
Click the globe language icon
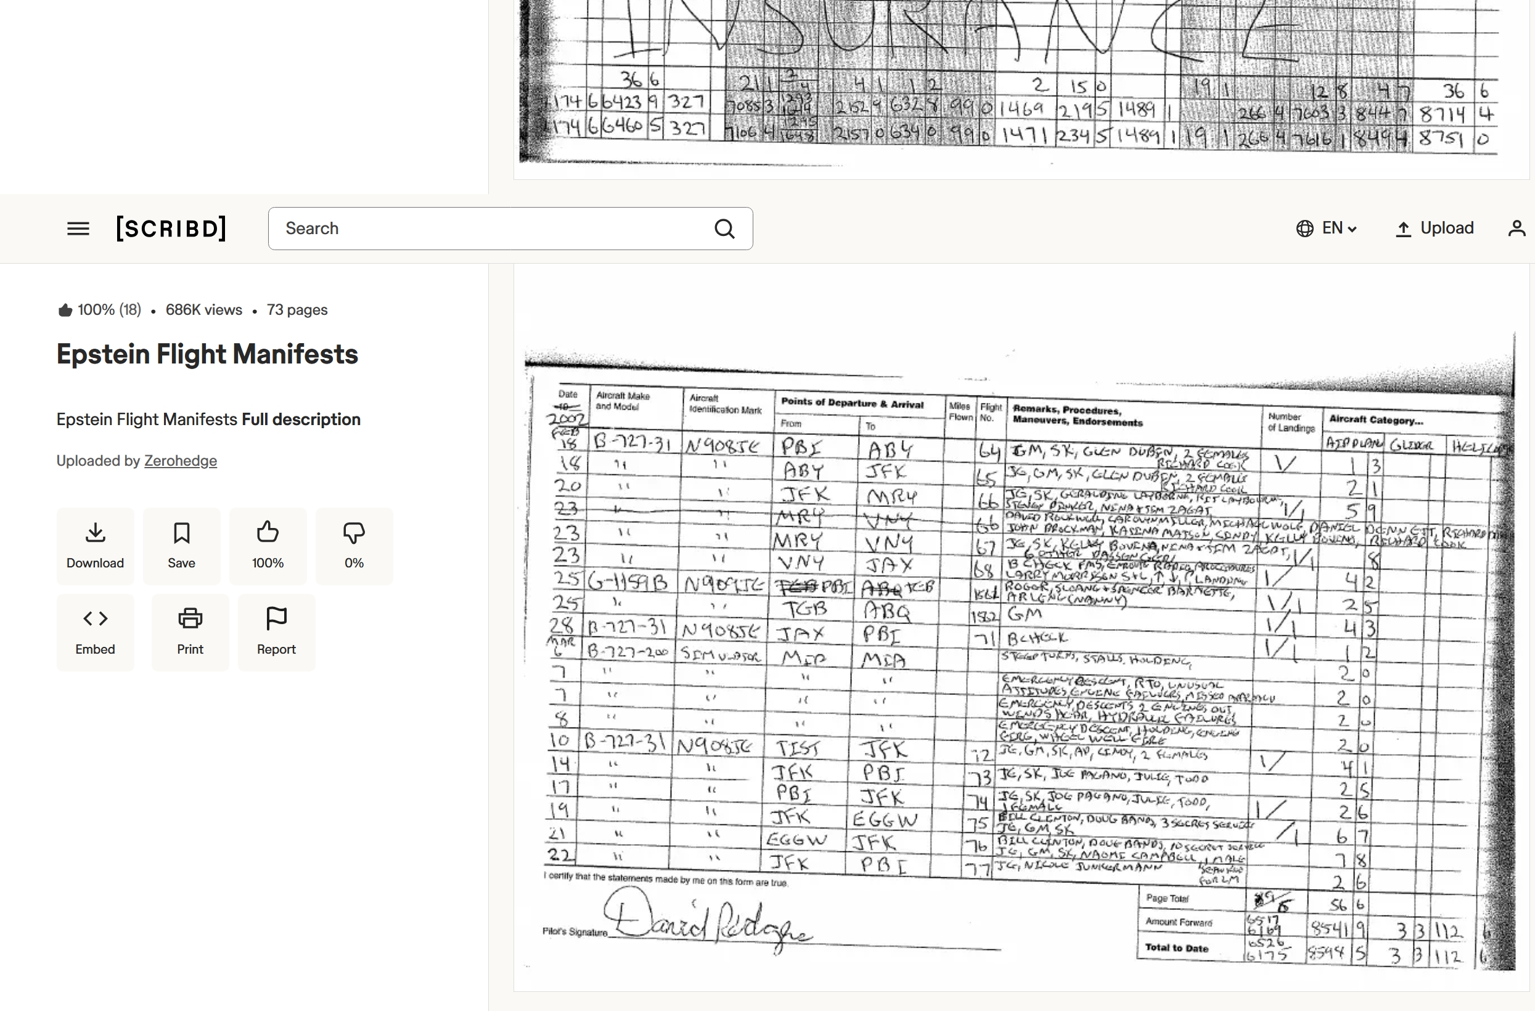(1304, 228)
